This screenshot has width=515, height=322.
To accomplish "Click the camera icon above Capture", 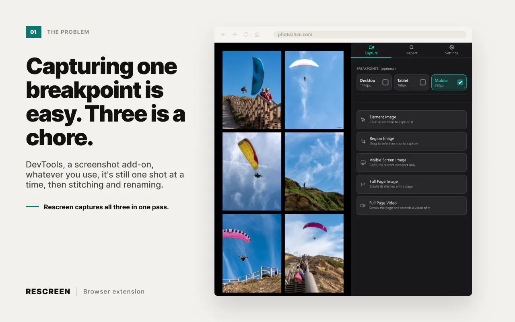I will coord(371,47).
